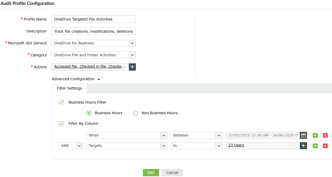The image size is (332, 177).
Task: Disable the Business Hours Filter checkbox
Action: 61,102
